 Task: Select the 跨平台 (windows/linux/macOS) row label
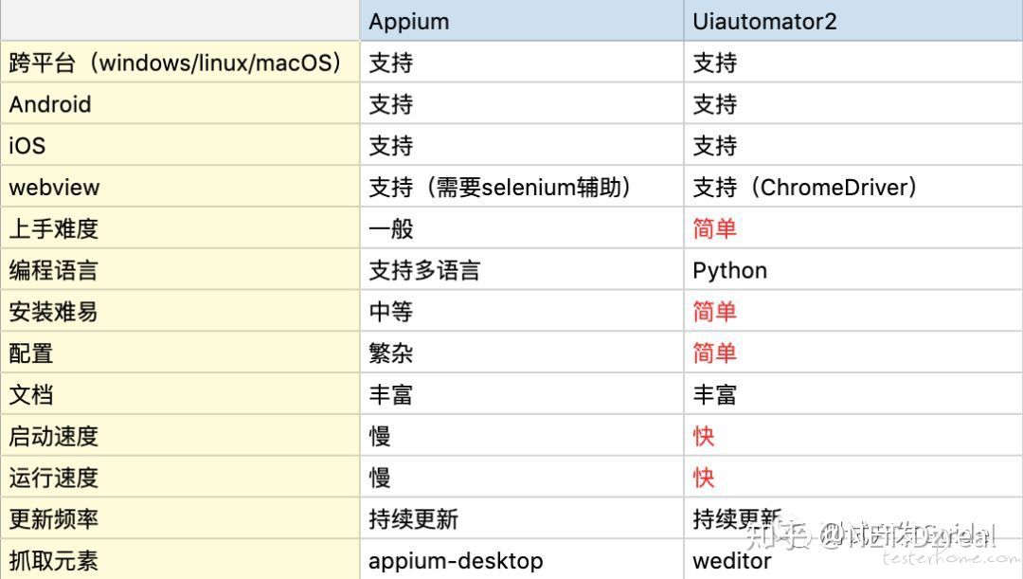click(x=175, y=63)
